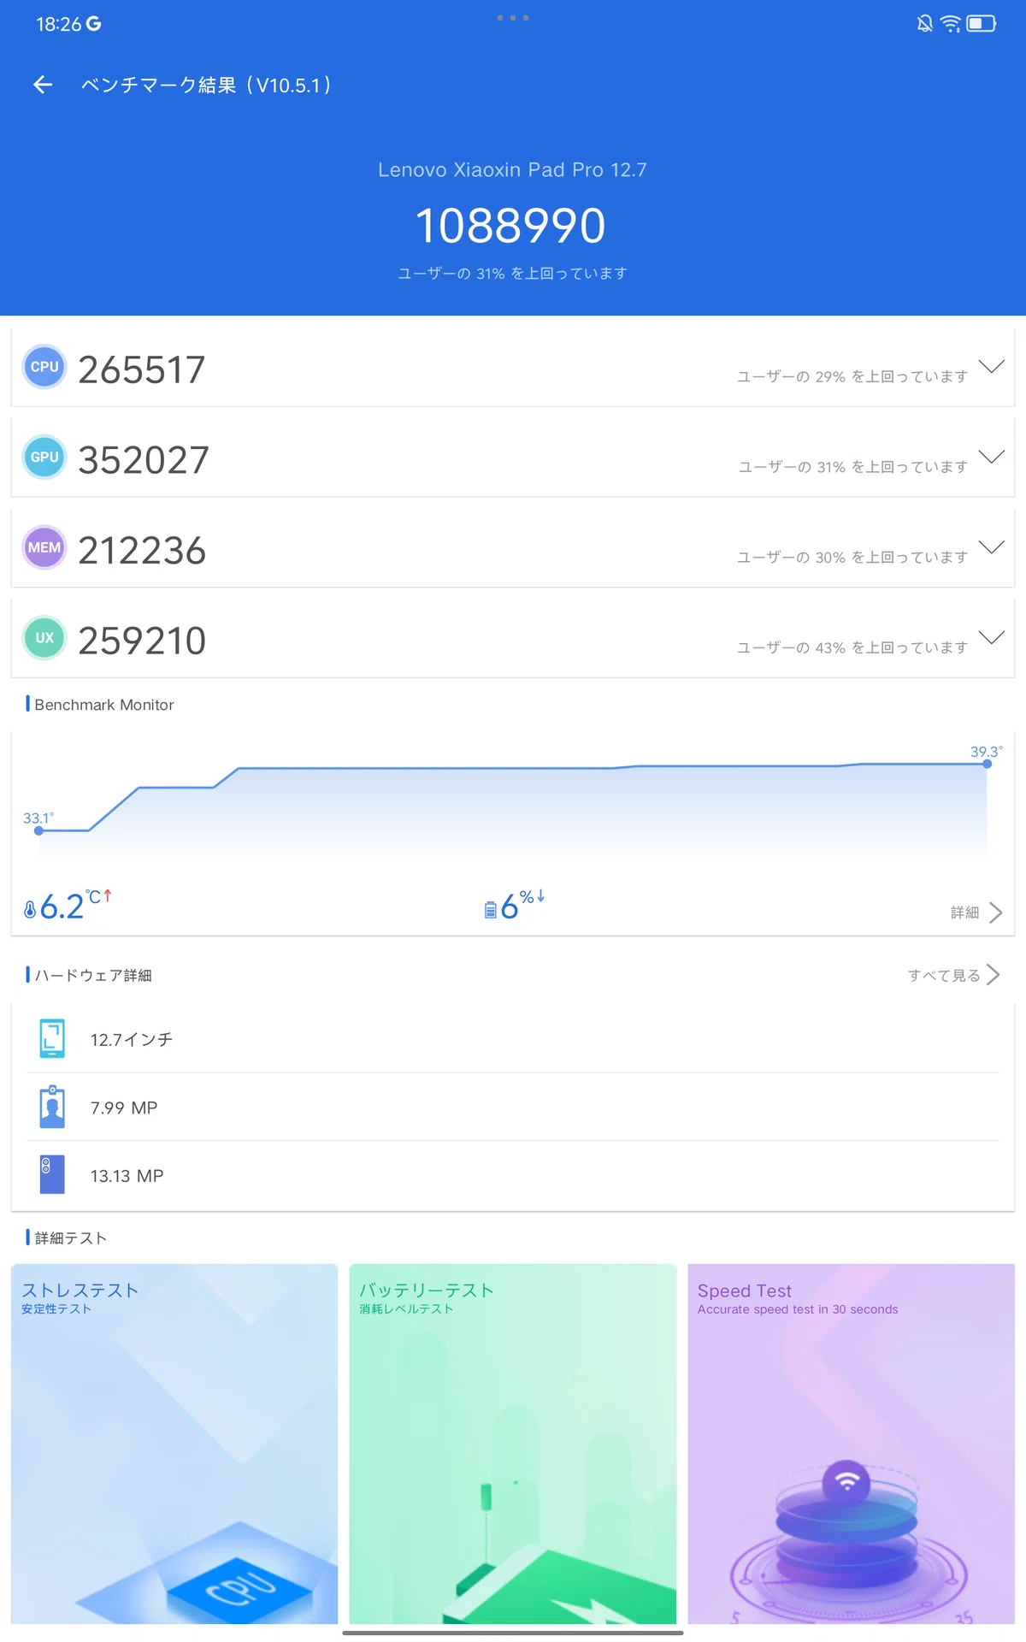1026x1642 pixels.
Task: Expand the UX score details
Action: pyautogui.click(x=992, y=638)
